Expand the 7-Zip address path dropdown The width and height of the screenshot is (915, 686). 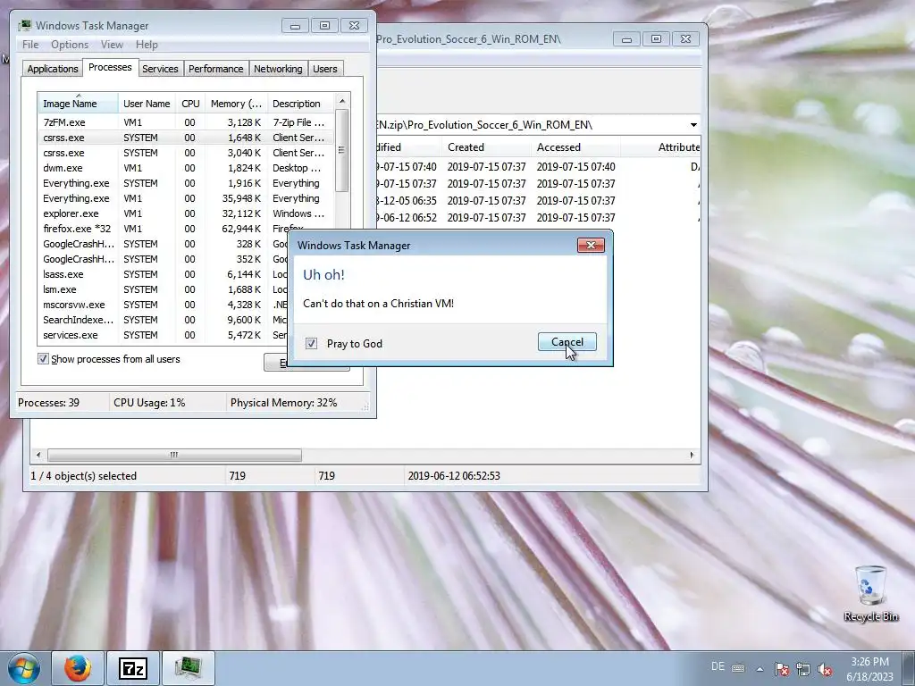pos(693,125)
